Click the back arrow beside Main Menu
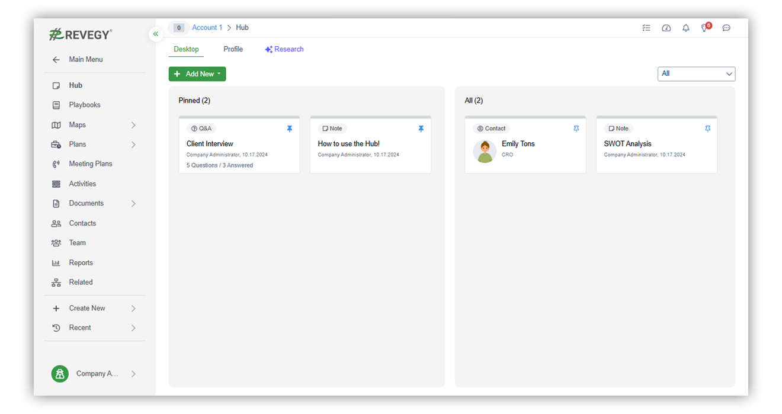Screen dimensions: 782x414 [56, 60]
